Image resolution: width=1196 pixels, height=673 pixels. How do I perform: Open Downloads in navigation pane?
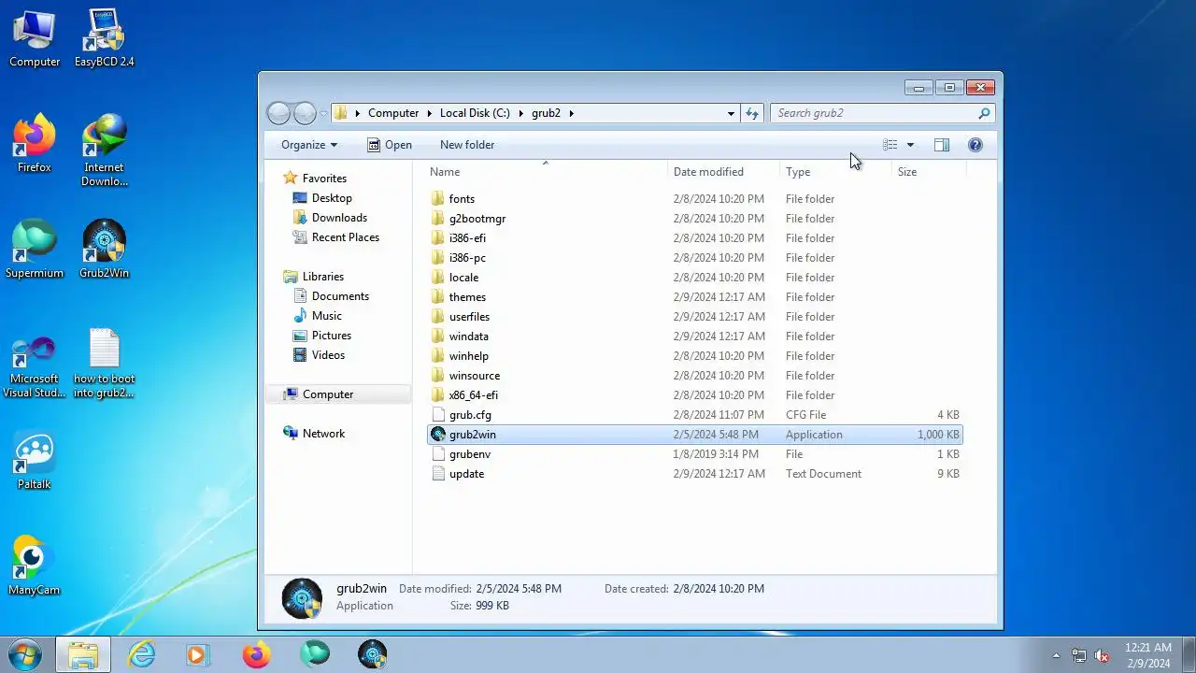(339, 218)
